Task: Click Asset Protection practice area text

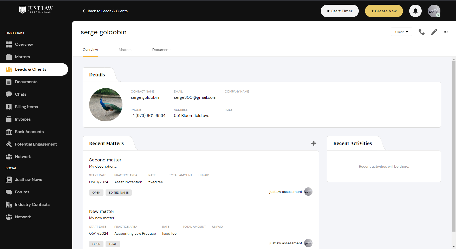Action: (x=128, y=182)
